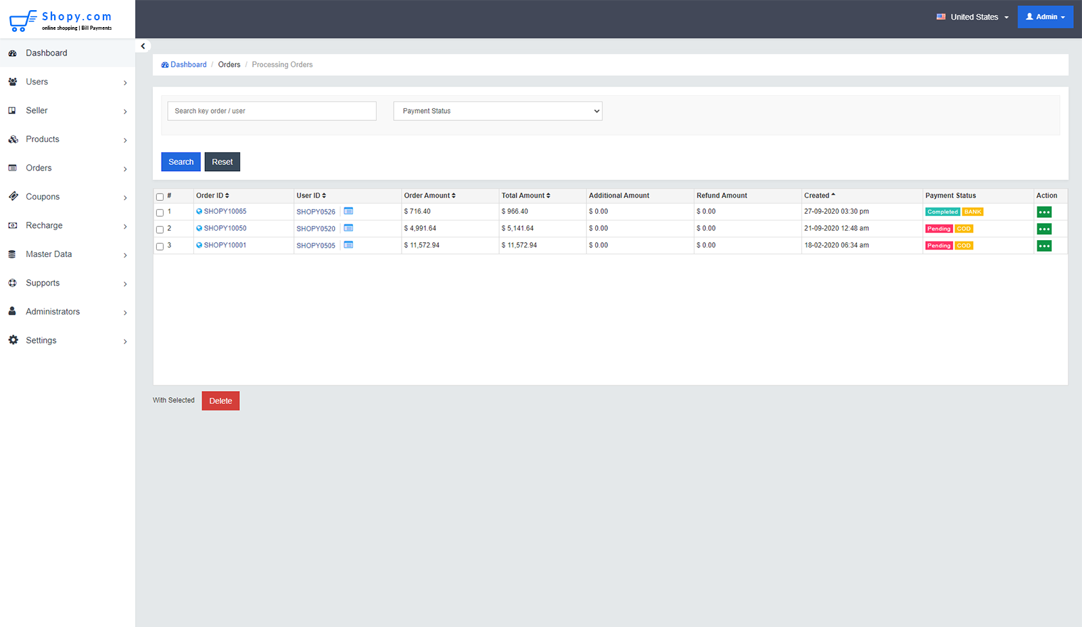Open order SHOPY10065 link
Image resolution: width=1082 pixels, height=627 pixels.
point(225,211)
